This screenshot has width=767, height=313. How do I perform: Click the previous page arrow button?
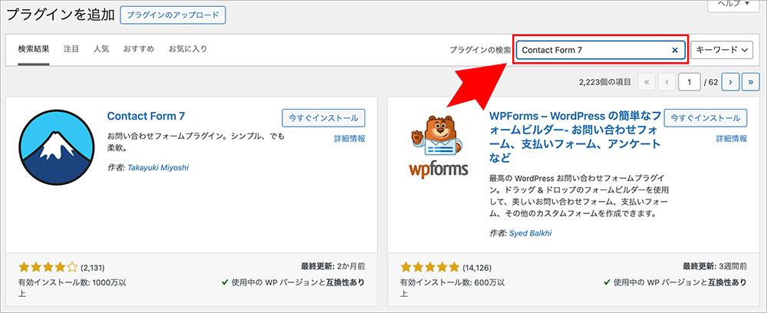point(667,81)
